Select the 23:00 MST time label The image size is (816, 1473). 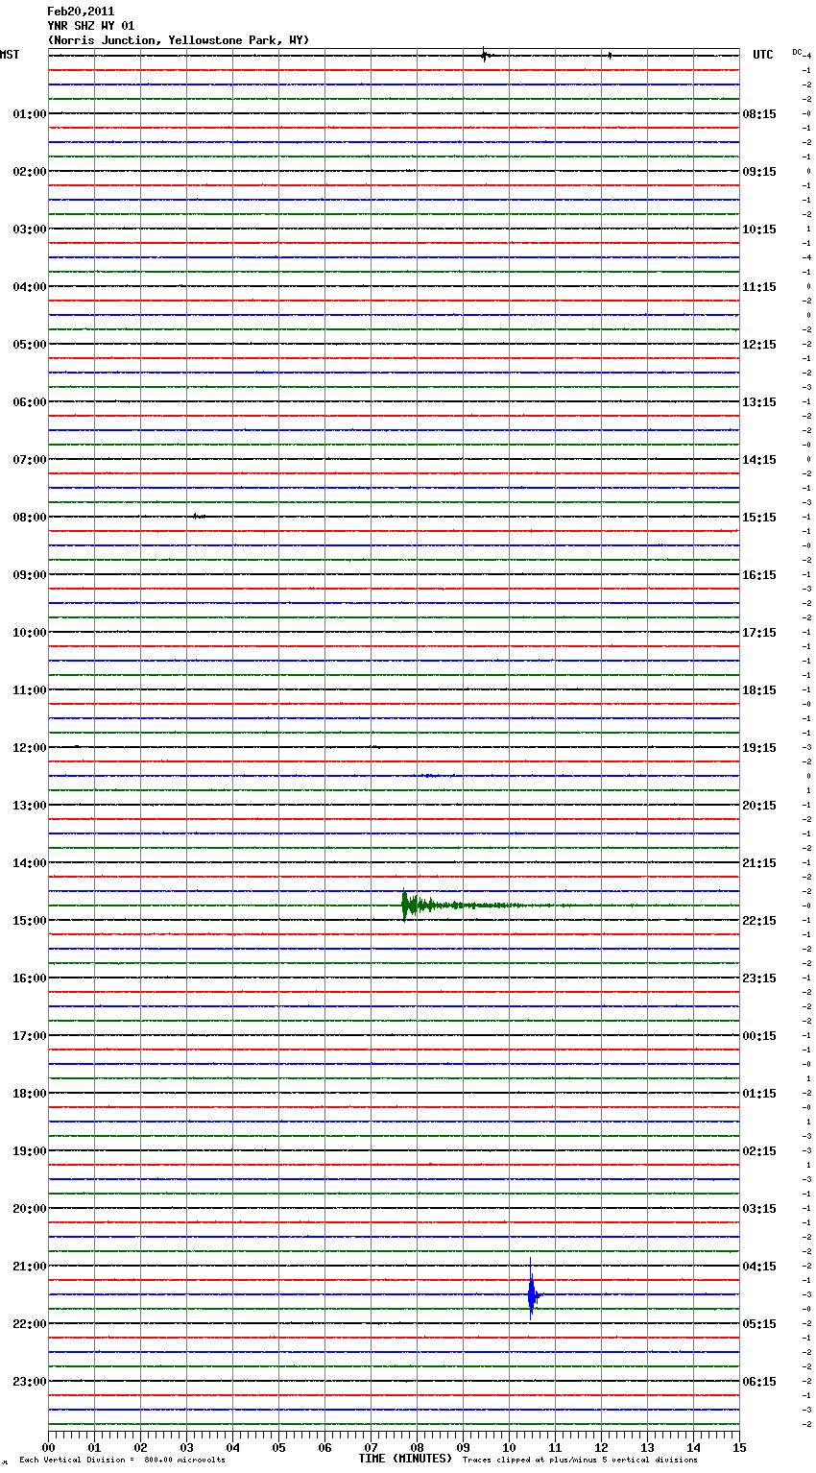point(30,1382)
